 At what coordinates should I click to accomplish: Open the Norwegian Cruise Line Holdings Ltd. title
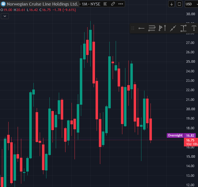42,4
